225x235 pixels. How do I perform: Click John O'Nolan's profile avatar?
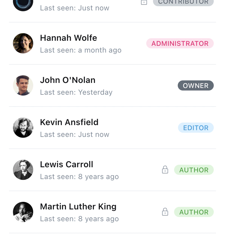coord(23,85)
